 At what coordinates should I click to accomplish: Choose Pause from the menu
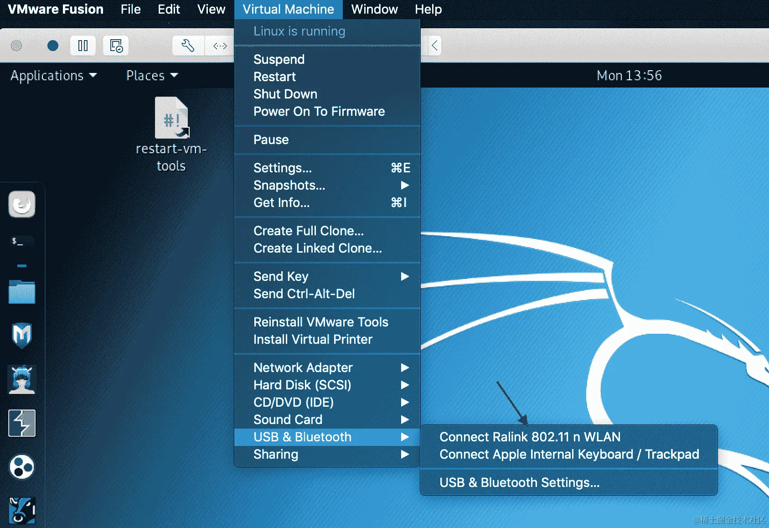(327, 140)
